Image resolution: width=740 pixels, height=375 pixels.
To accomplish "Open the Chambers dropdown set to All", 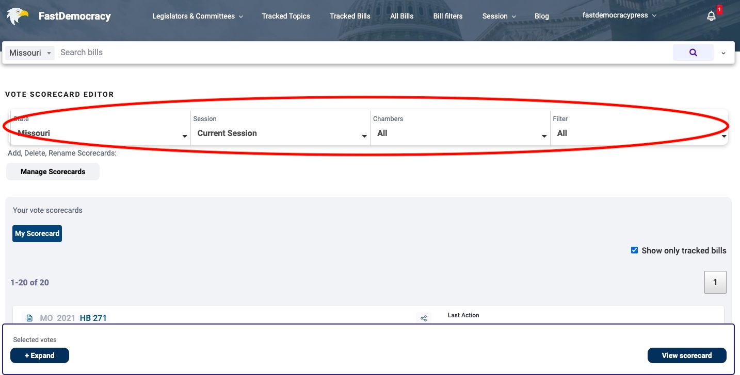I will click(x=460, y=133).
